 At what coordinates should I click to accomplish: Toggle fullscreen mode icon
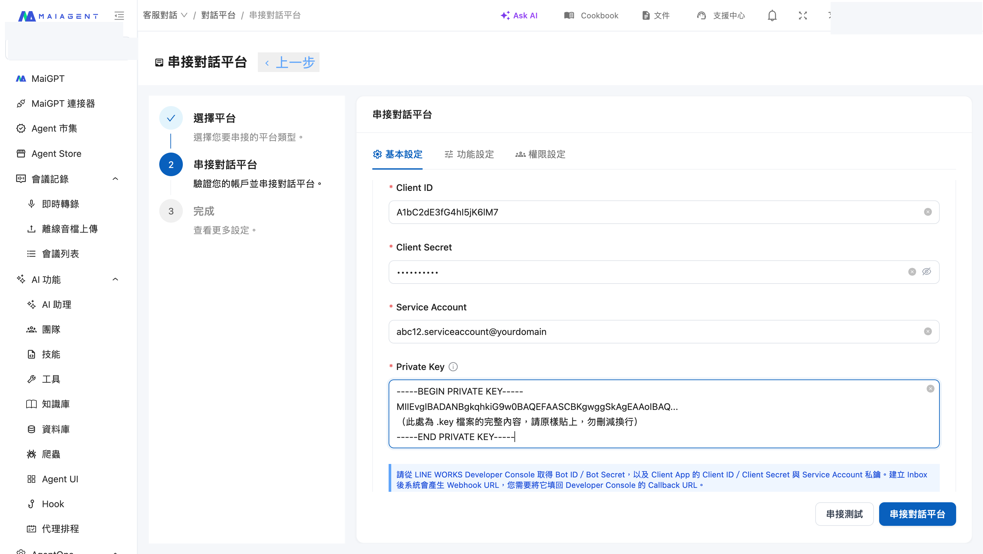pyautogui.click(x=802, y=16)
